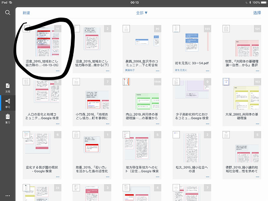Click title 徳野_2010_縮小論的地域社会理

coord(242,169)
